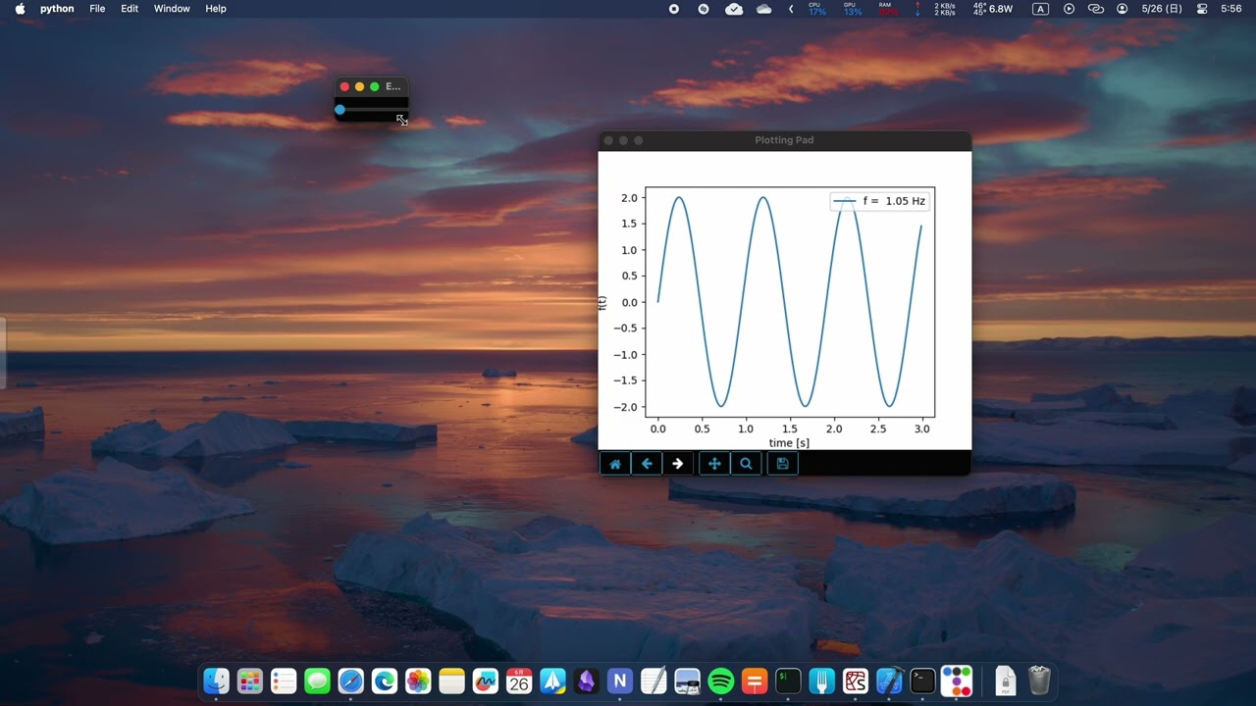Open the File menu
Screen dimensions: 1256x706
[97, 9]
